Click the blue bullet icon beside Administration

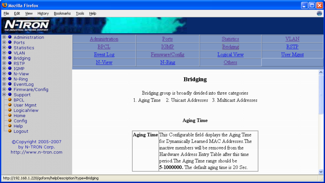click(x=10, y=37)
